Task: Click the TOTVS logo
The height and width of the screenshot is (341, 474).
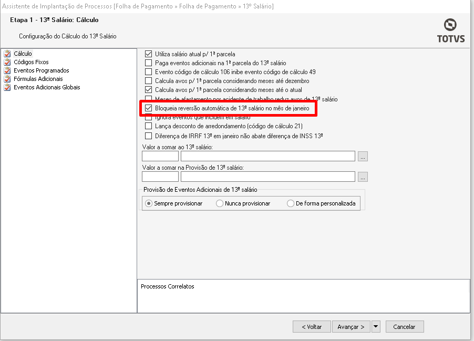Action: [x=450, y=30]
